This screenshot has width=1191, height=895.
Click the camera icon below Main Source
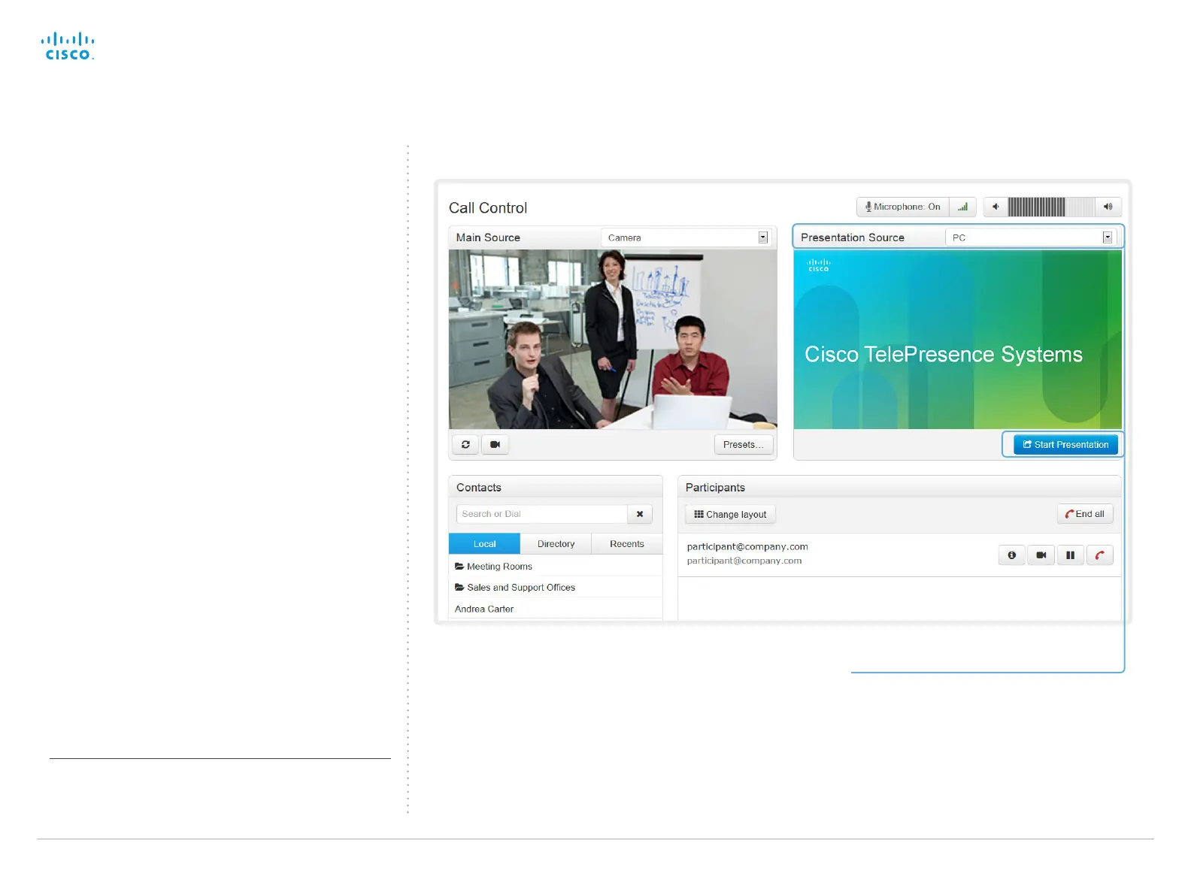tap(495, 445)
